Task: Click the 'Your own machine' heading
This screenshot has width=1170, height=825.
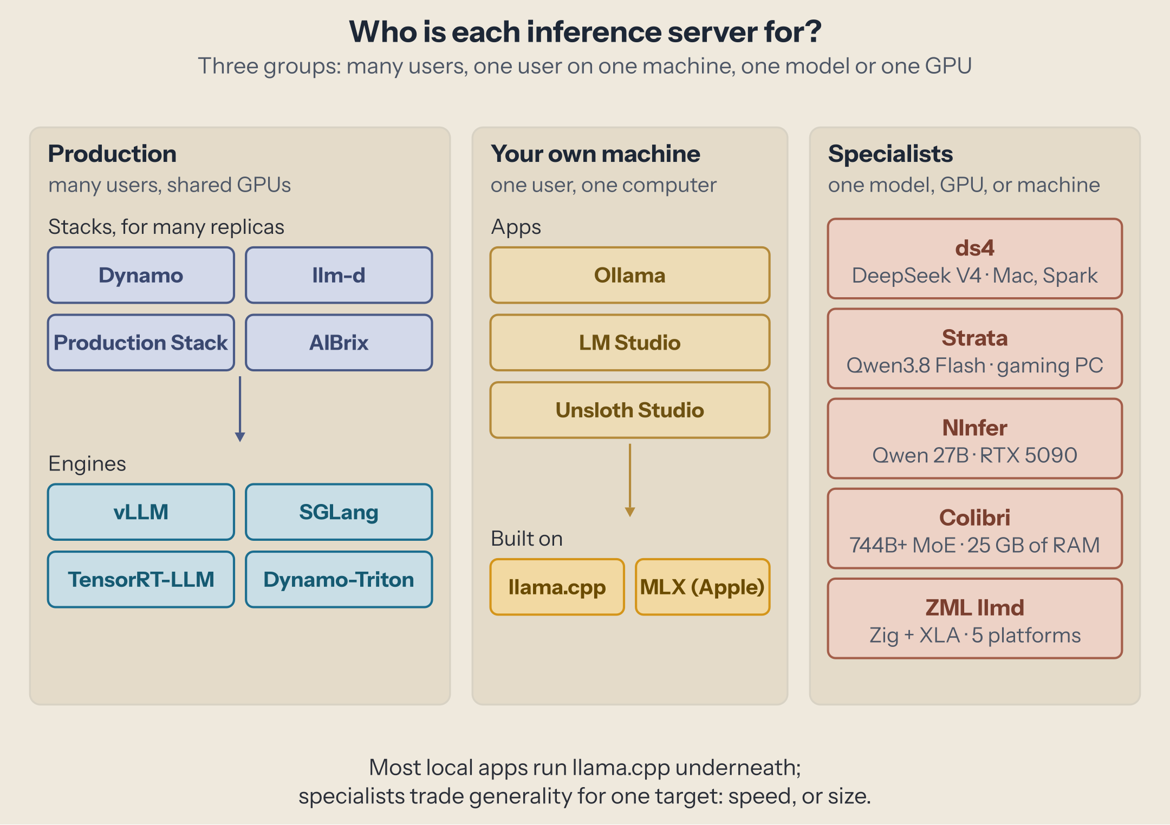Action: tap(596, 154)
